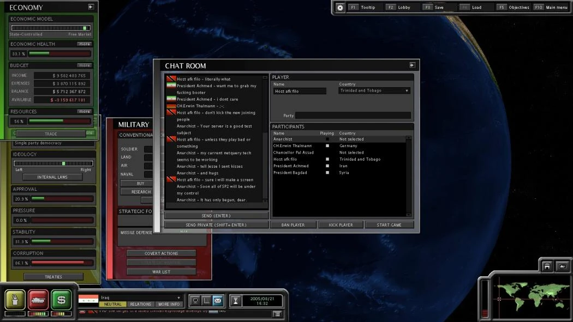Click F10 Main menu
The height and width of the screenshot is (322, 573).
pos(551,7)
